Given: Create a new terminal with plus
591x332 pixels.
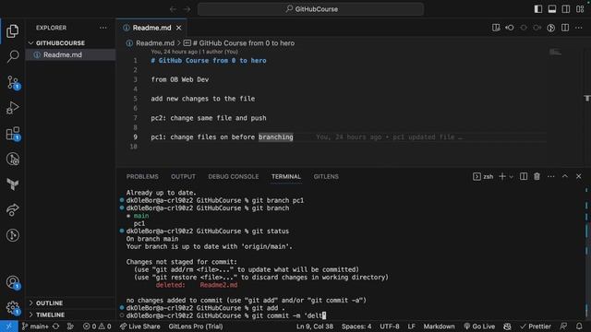Looking at the screenshot, I should [502, 176].
